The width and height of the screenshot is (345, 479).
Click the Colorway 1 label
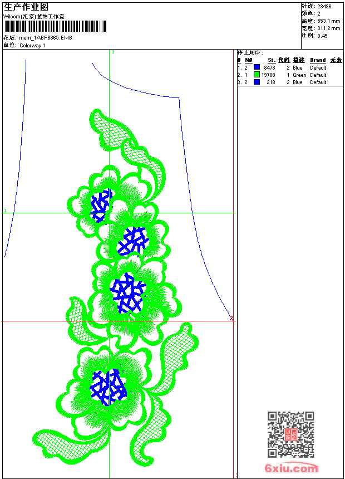(32, 46)
